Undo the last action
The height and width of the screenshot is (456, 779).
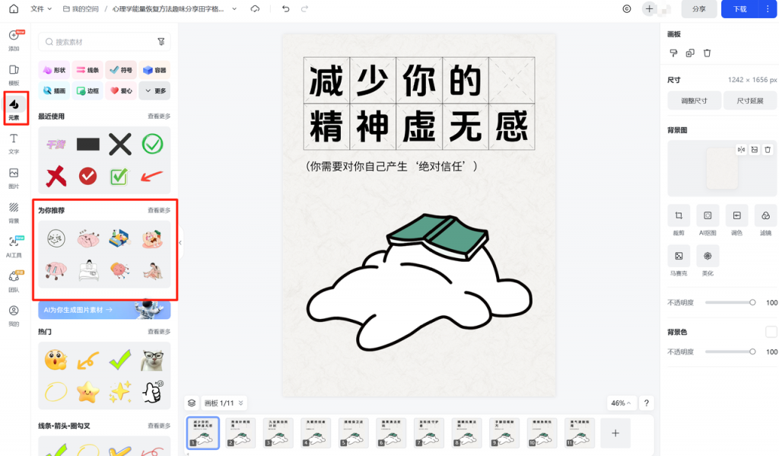point(286,9)
